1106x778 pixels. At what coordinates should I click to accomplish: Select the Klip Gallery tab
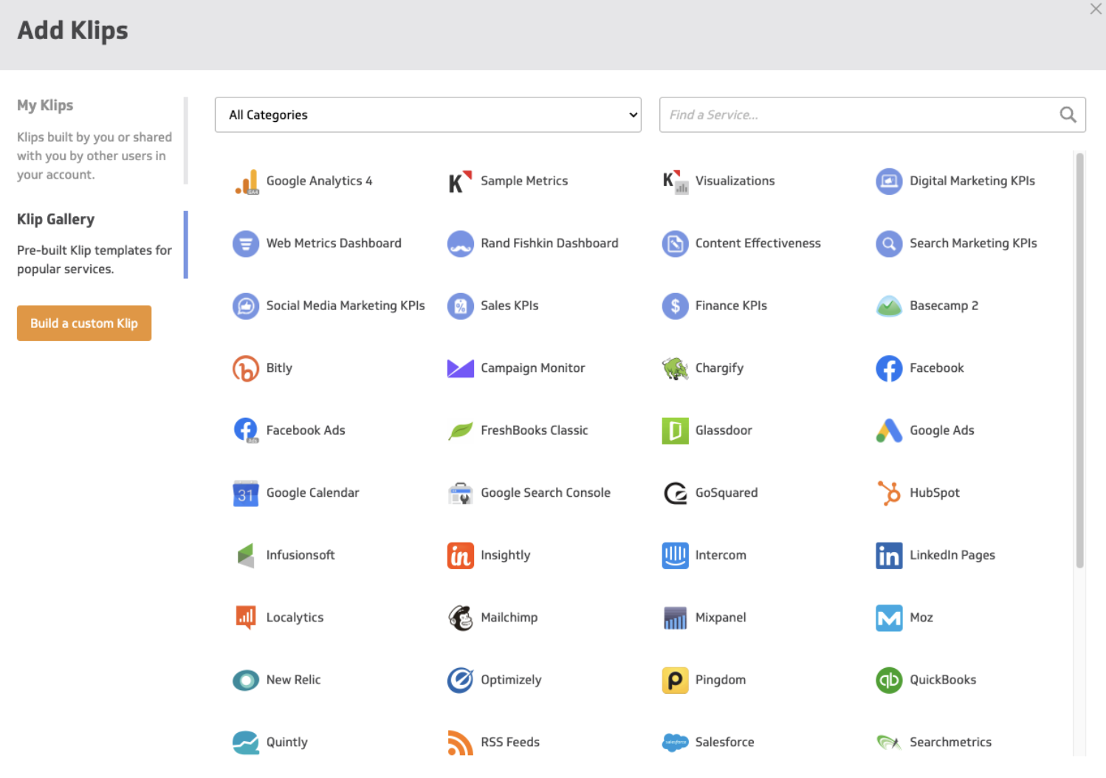coord(56,219)
